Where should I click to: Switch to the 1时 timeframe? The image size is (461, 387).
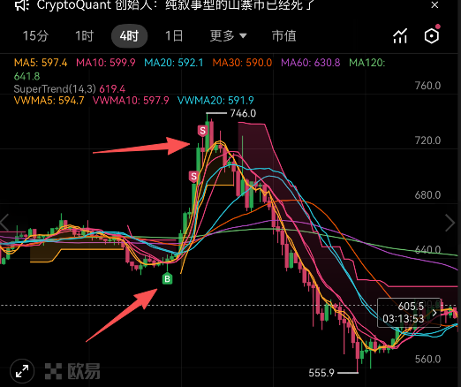click(84, 36)
